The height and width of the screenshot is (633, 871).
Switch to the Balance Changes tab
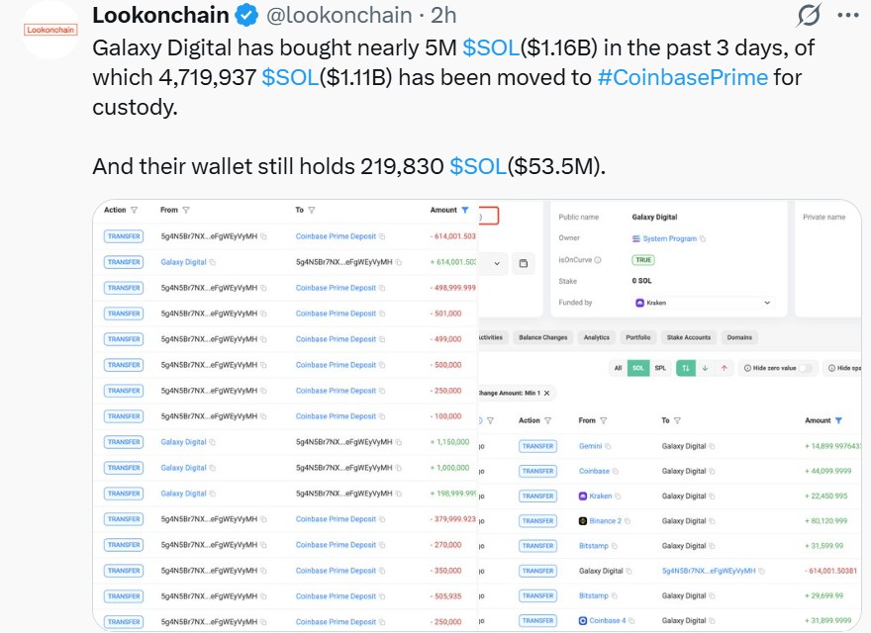pyautogui.click(x=542, y=337)
